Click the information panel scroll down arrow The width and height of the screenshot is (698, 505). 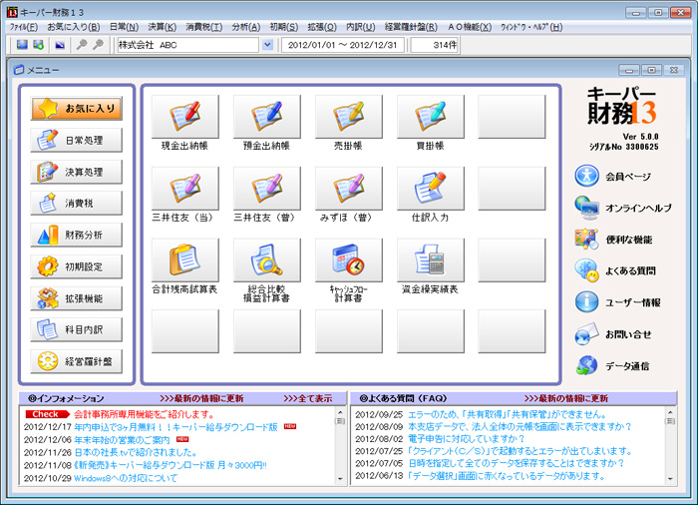[x=341, y=479]
